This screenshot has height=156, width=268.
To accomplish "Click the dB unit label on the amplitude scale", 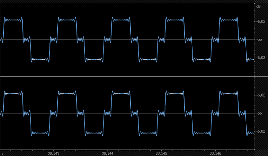I will (258, 7).
